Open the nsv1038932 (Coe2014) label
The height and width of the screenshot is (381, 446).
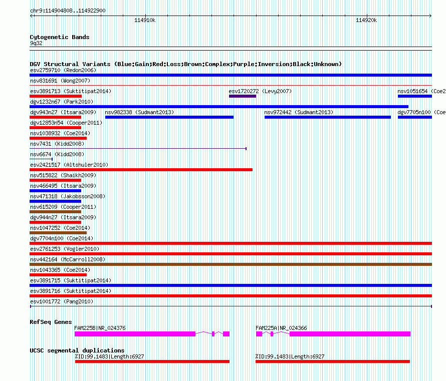[x=60, y=133]
